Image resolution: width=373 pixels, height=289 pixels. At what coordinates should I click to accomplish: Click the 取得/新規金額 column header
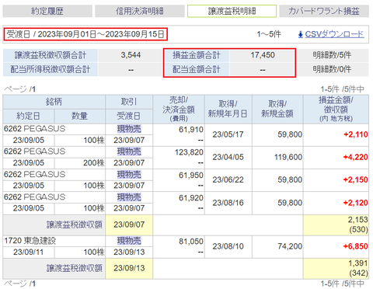[277, 109]
